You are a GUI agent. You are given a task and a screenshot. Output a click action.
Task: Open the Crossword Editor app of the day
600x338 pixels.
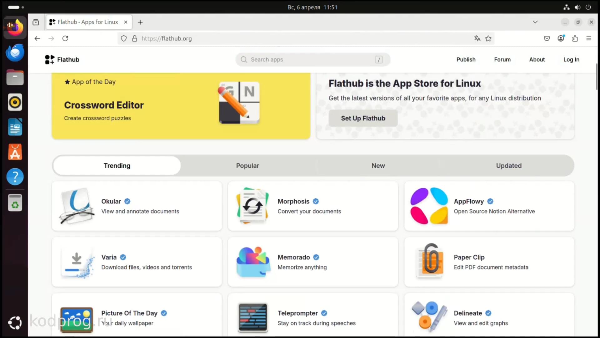(181, 105)
